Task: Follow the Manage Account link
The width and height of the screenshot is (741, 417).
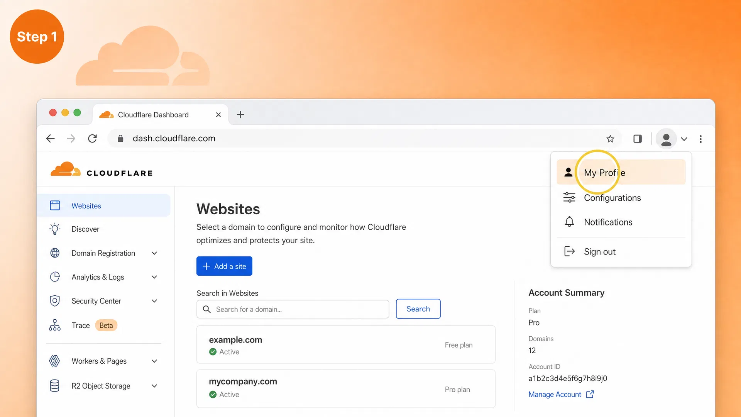Action: point(555,394)
